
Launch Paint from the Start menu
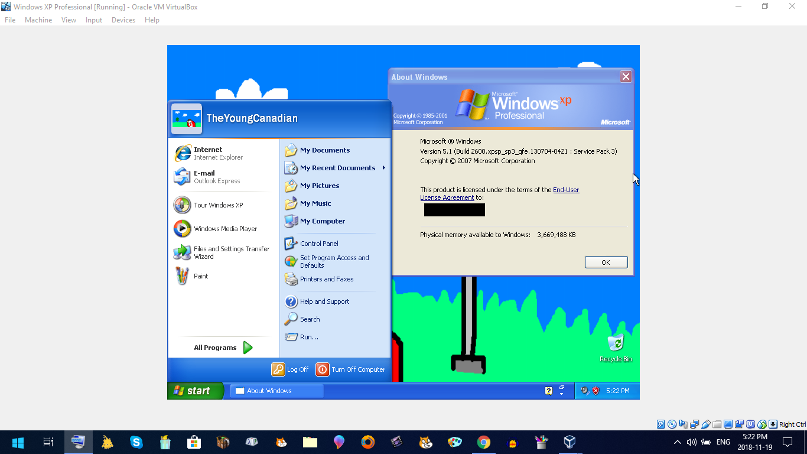coord(223,276)
